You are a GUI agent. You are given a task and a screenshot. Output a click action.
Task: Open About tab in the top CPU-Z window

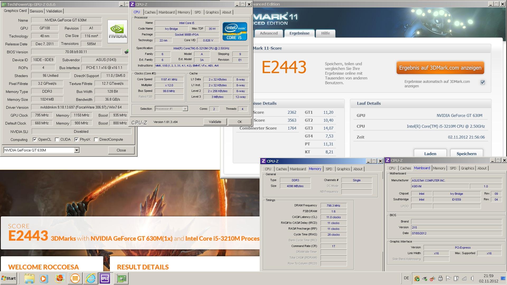(227, 12)
